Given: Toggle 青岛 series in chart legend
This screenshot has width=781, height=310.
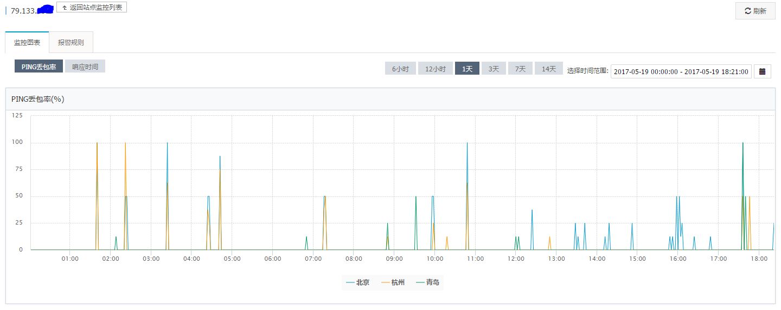Looking at the screenshot, I should 427,282.
